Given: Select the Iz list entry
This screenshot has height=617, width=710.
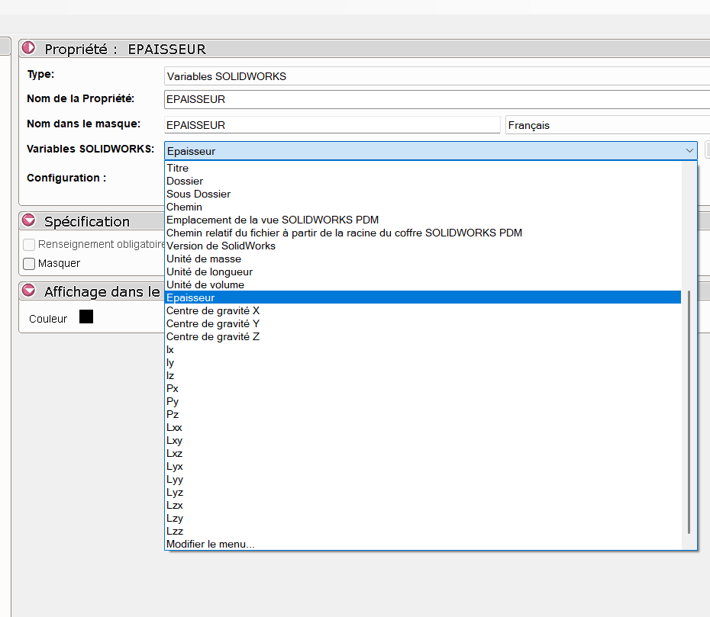Looking at the screenshot, I should point(423,375).
